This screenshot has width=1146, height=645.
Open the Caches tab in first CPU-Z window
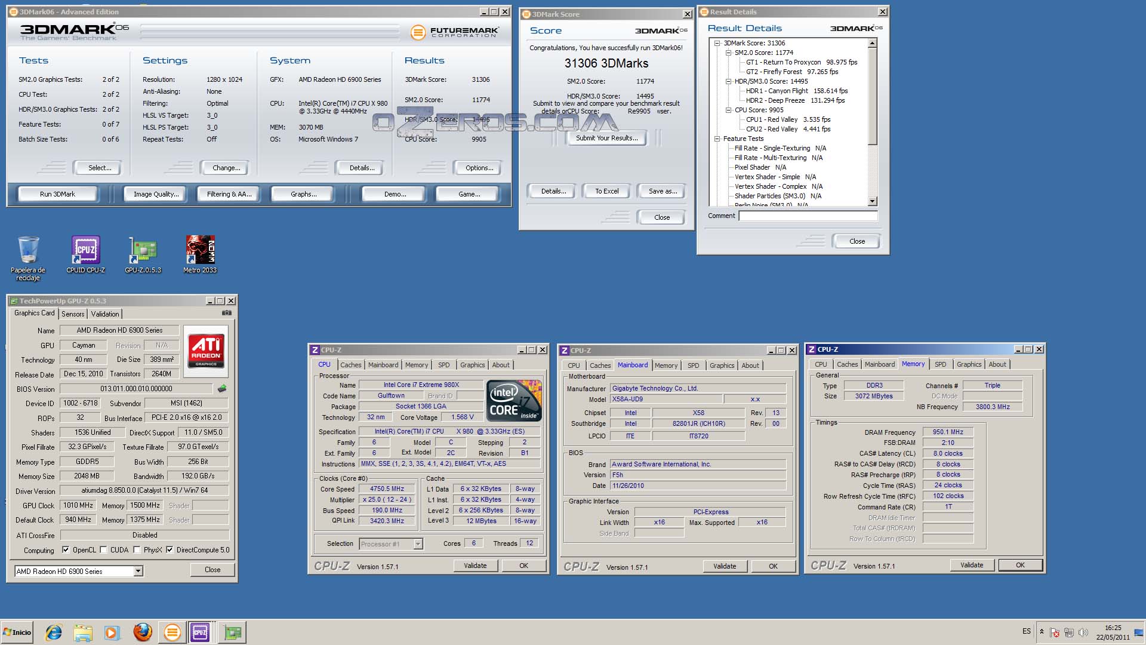coord(351,365)
